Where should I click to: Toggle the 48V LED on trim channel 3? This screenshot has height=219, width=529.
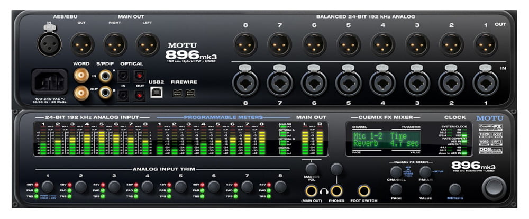[x=103, y=185]
